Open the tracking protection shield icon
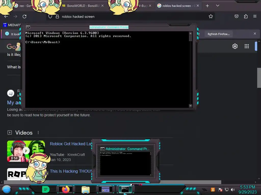261x195 pixels. [50, 17]
